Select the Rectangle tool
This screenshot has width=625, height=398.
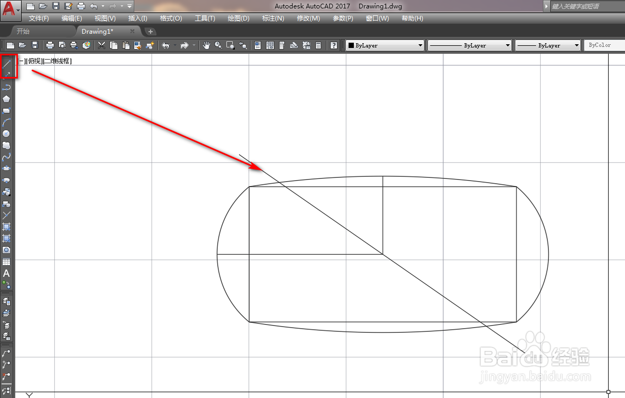tap(6, 111)
